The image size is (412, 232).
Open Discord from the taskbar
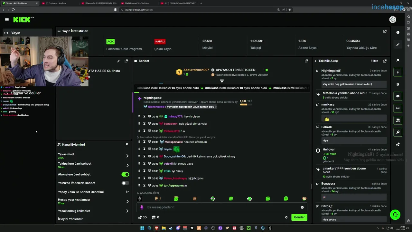click(x=178, y=228)
